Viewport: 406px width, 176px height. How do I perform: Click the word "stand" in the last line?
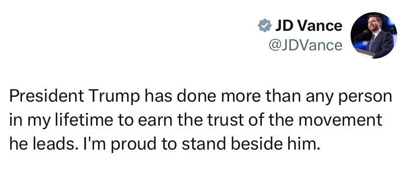point(204,144)
